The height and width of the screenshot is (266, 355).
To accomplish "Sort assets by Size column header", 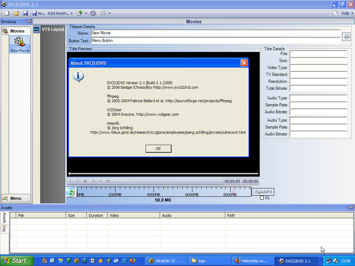I will tap(77, 215).
